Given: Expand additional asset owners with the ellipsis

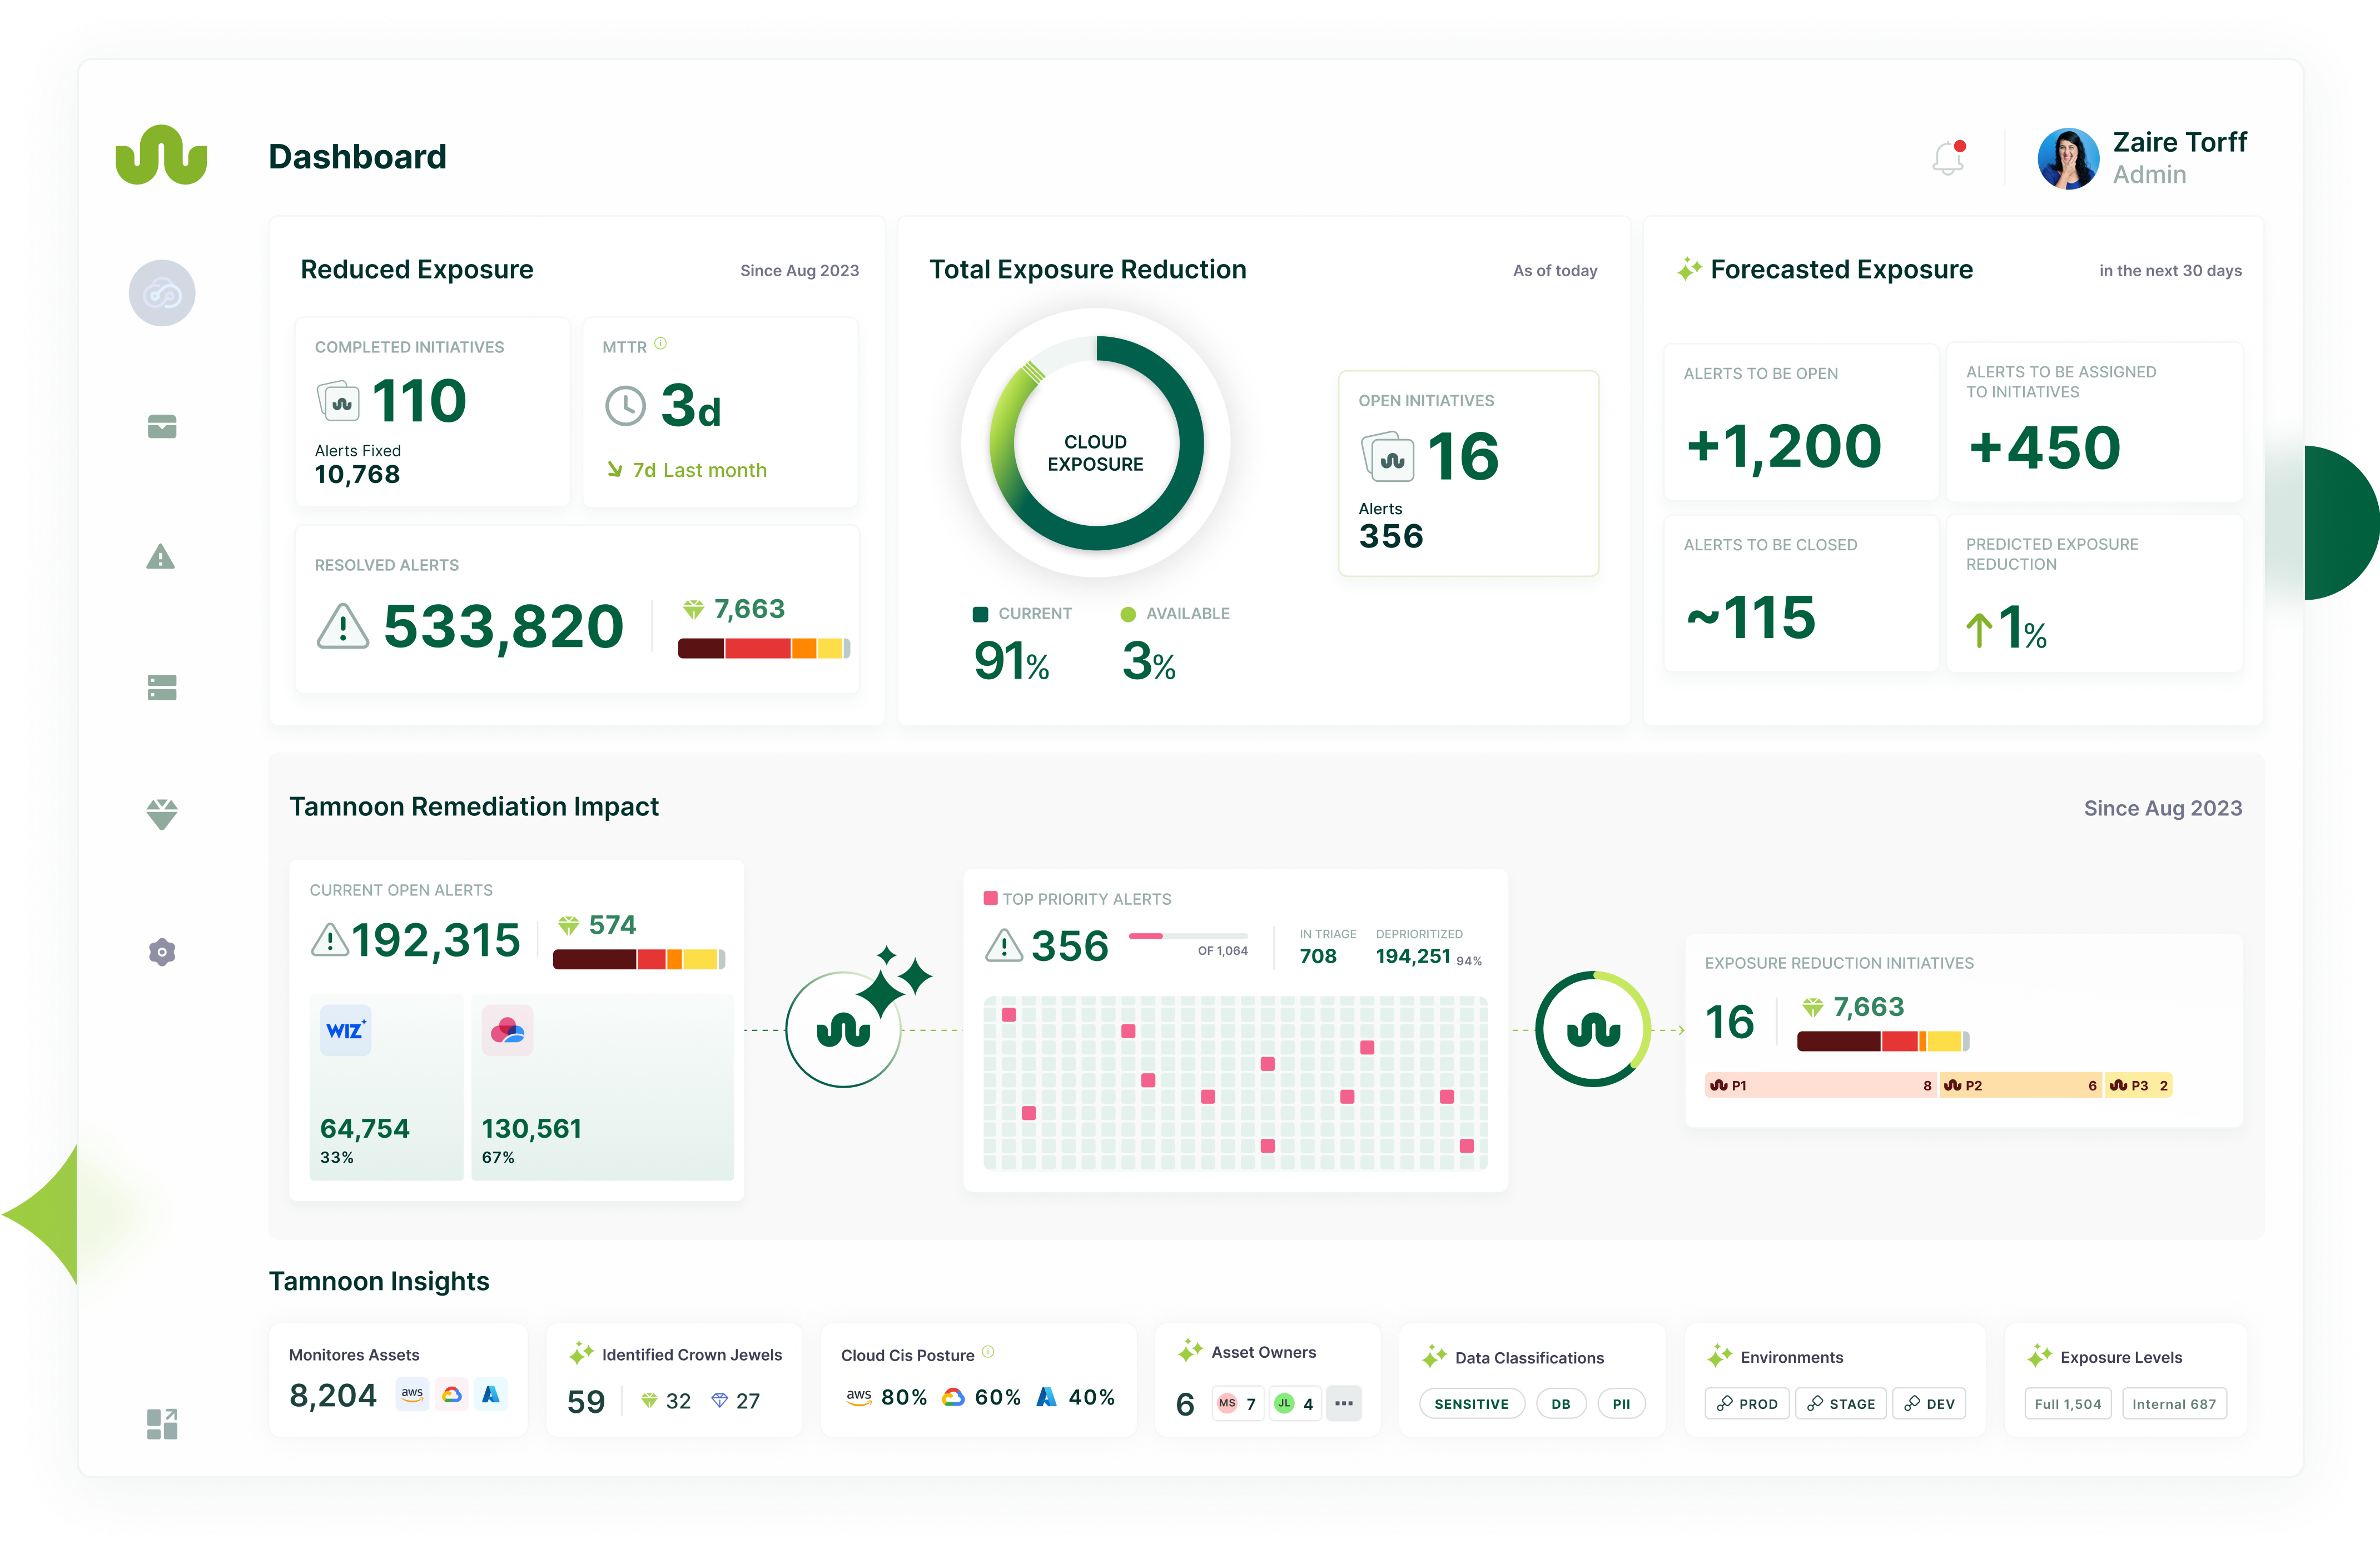Looking at the screenshot, I should click(x=1344, y=1403).
